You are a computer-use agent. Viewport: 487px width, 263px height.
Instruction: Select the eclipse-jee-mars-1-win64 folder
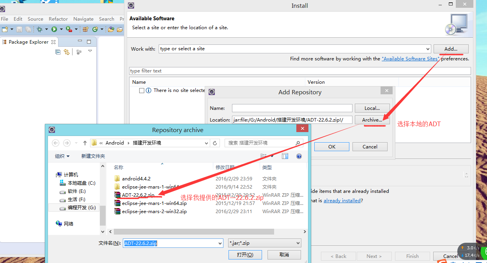pos(147,187)
